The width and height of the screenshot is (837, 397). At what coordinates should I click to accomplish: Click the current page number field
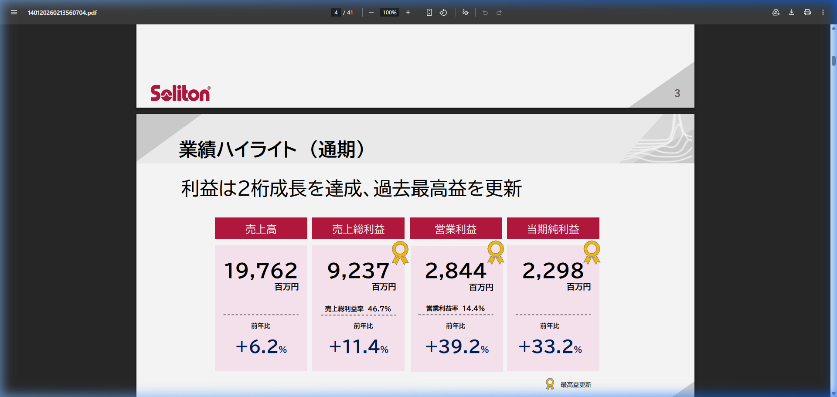pos(336,12)
